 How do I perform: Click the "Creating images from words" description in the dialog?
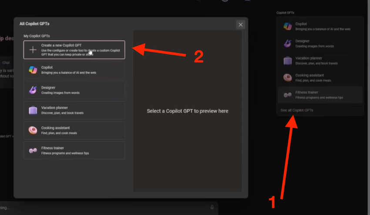point(61,93)
